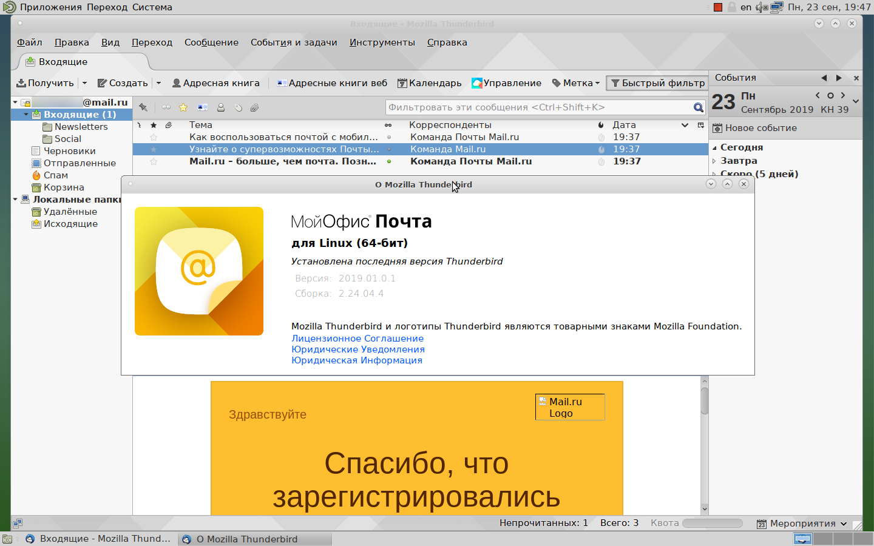The height and width of the screenshot is (546, 874).
Task: Open the Юридическая Информация link
Action: 357,360
